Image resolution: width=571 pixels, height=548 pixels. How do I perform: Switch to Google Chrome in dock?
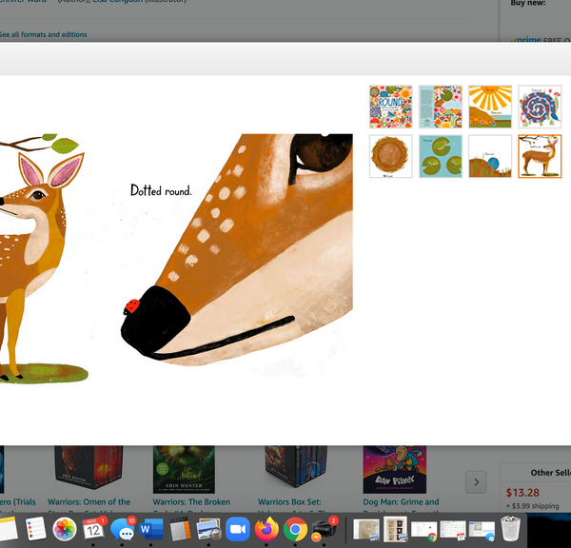pos(295,529)
